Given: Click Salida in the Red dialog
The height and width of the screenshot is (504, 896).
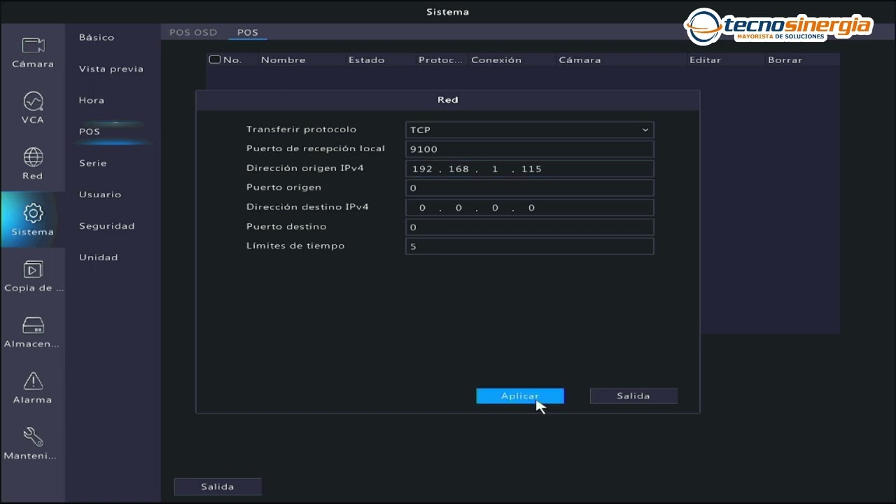Looking at the screenshot, I should pyautogui.click(x=633, y=396).
